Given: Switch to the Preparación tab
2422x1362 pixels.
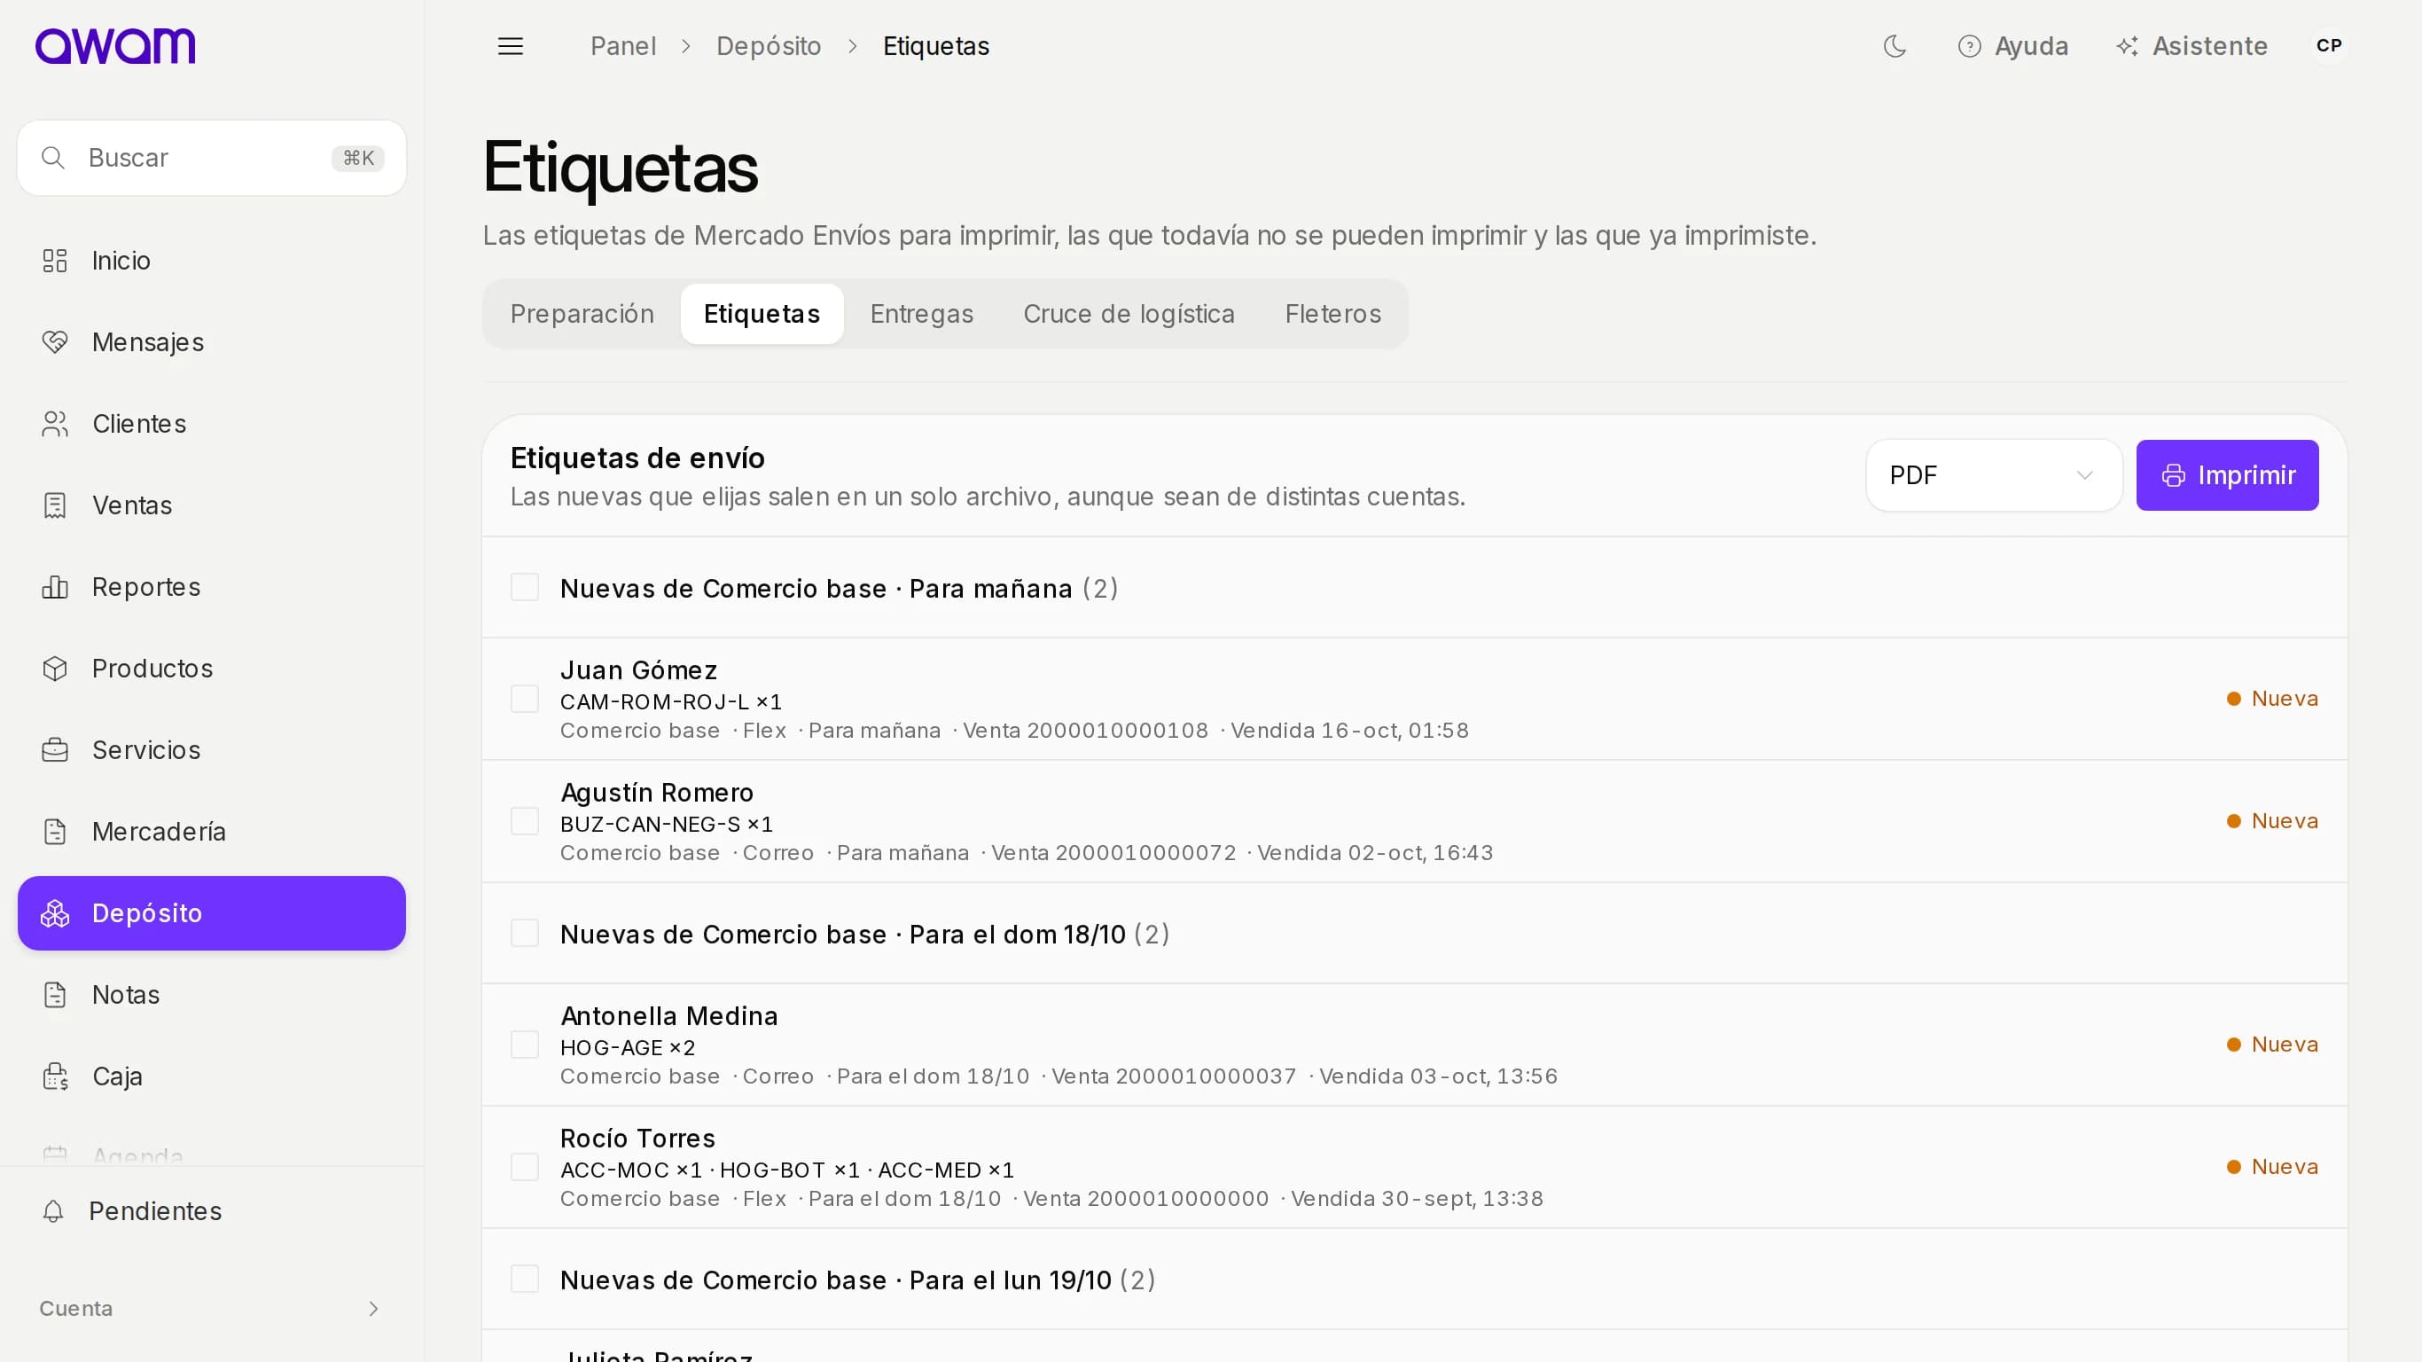Looking at the screenshot, I should [x=582, y=314].
